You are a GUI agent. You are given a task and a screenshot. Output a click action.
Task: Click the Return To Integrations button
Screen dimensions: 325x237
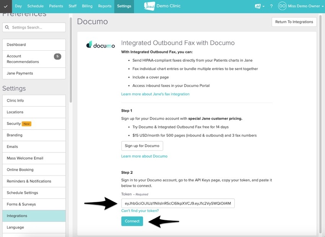tap(294, 22)
